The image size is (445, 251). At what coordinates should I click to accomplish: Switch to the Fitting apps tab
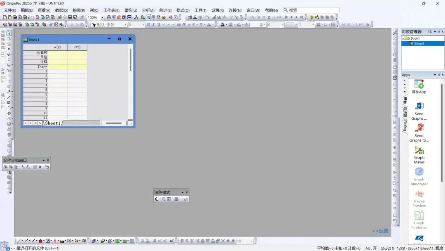(x=405, y=125)
